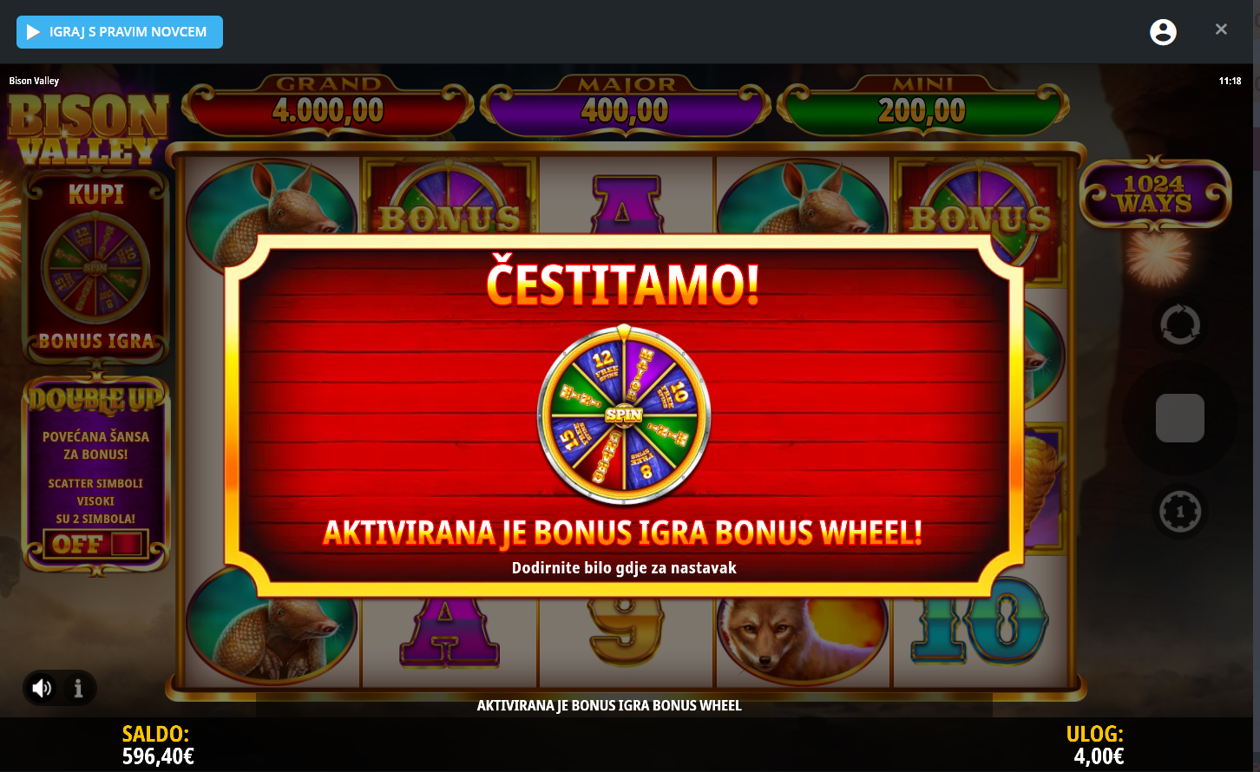Click the Major 400,00 jackpot display

pos(626,107)
